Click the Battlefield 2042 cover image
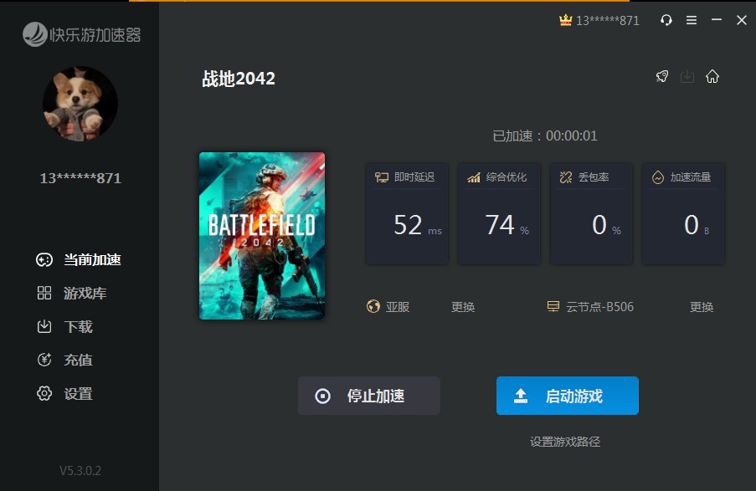Viewport: 756px width, 491px height. [262, 236]
